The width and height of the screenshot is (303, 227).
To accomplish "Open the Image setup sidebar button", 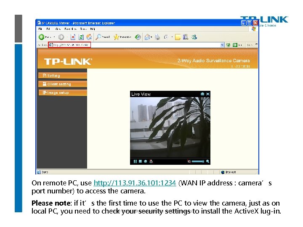I will pos(63,92).
